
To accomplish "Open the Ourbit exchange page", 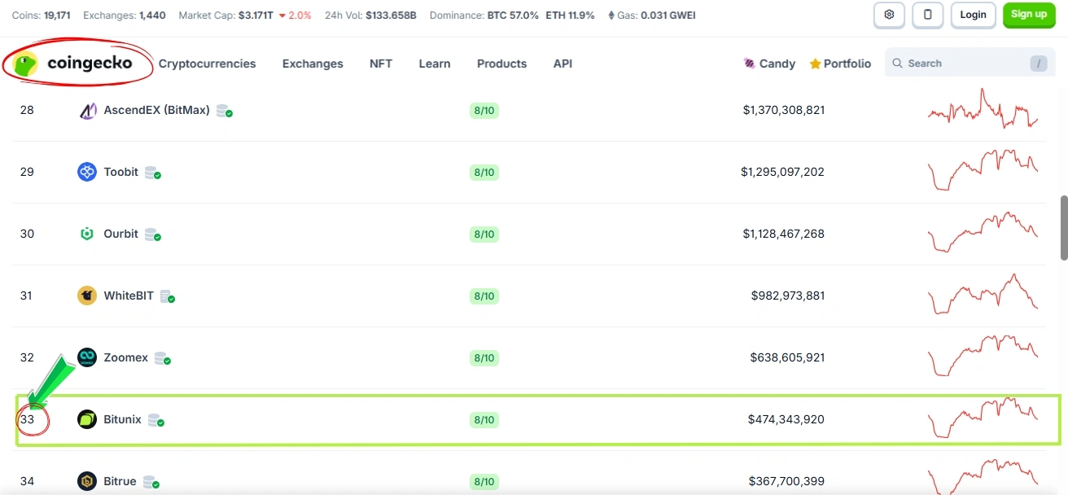I will (120, 234).
